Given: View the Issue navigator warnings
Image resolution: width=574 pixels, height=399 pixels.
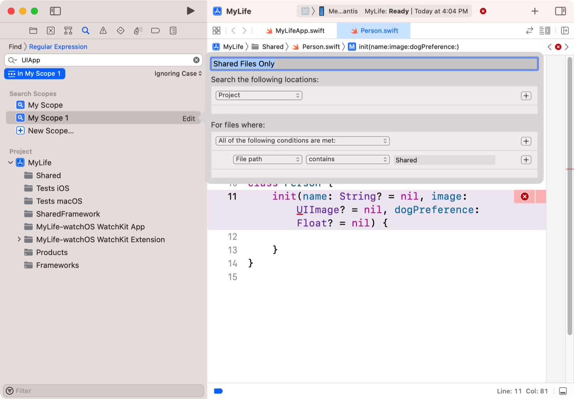Looking at the screenshot, I should (x=103, y=30).
